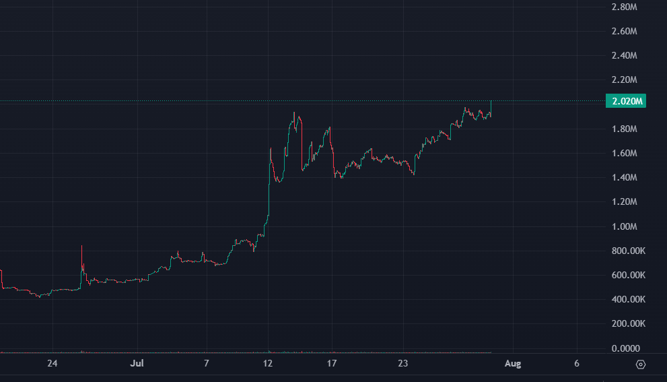Click the 200.00K price axis label
Viewport: 667px width, 382px height.
tap(628, 323)
